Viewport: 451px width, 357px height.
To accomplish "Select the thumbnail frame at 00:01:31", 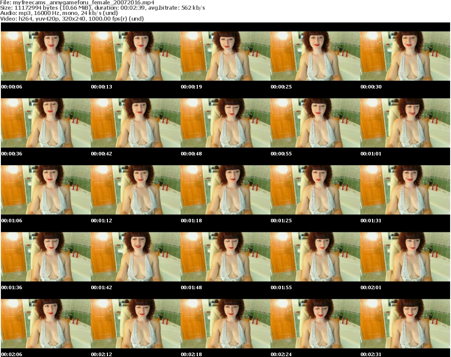I will tap(405, 190).
